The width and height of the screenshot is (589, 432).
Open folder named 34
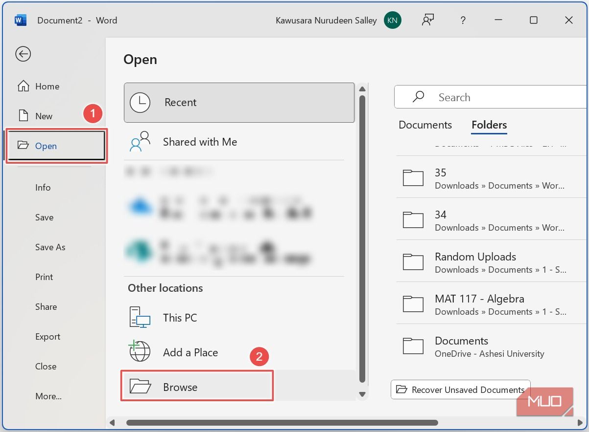(x=491, y=220)
